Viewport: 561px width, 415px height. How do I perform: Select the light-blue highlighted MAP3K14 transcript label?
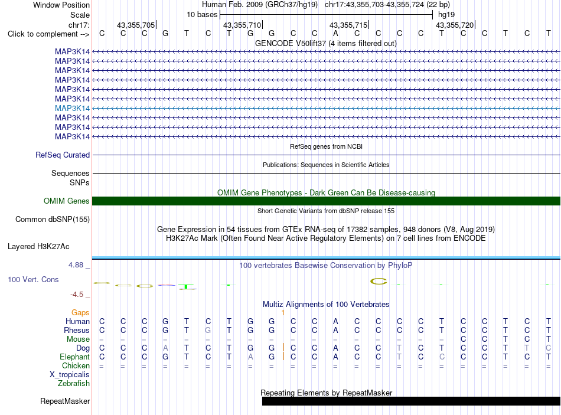pyautogui.click(x=72, y=108)
